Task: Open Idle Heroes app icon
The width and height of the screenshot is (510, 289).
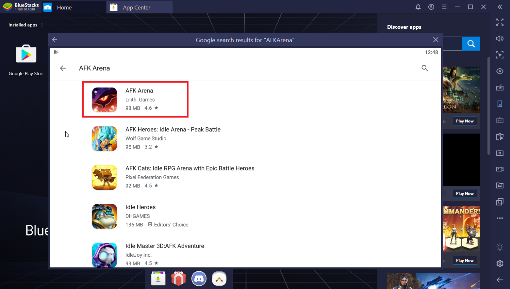Action: coord(105,216)
